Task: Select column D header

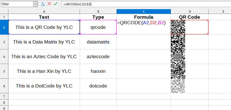Action: point(189,12)
